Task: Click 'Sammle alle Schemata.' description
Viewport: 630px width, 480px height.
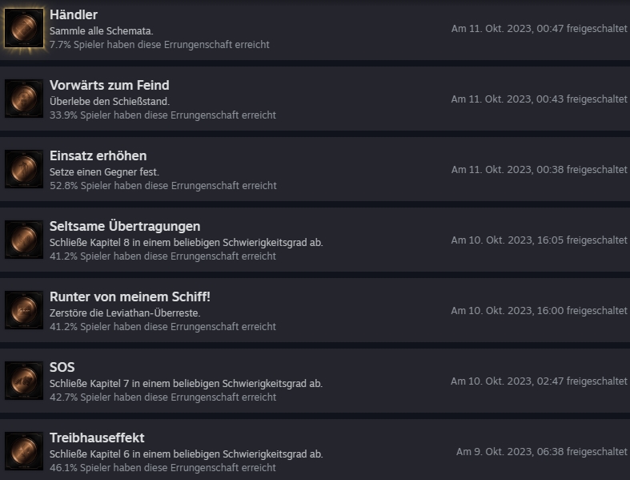Action: click(x=101, y=31)
